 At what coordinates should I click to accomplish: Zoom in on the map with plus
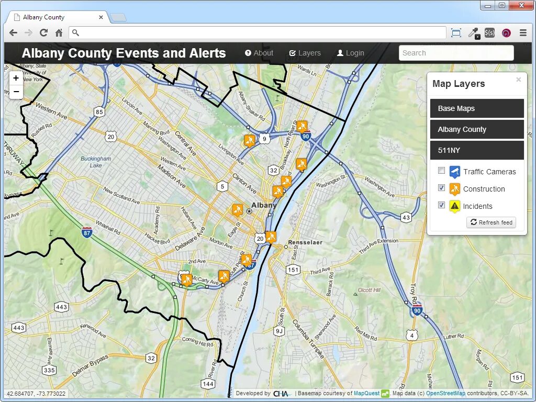pyautogui.click(x=16, y=78)
